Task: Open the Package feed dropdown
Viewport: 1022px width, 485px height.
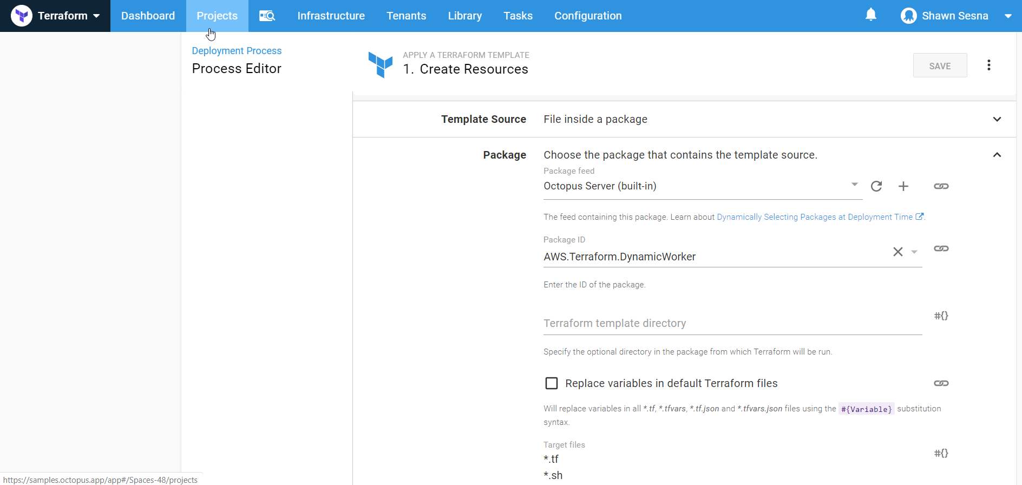Action: click(x=854, y=185)
